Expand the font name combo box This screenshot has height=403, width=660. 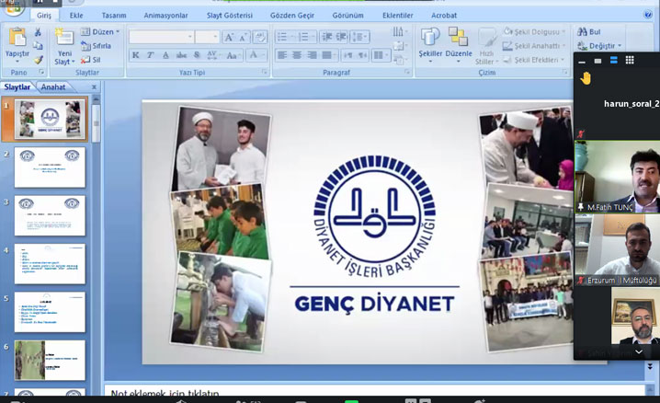pos(188,37)
